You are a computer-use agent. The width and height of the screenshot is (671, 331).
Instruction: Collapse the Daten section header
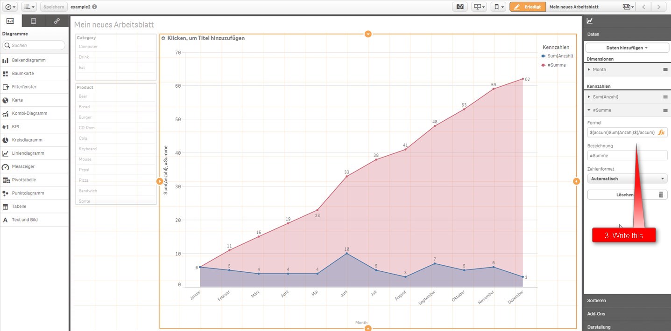pos(627,34)
